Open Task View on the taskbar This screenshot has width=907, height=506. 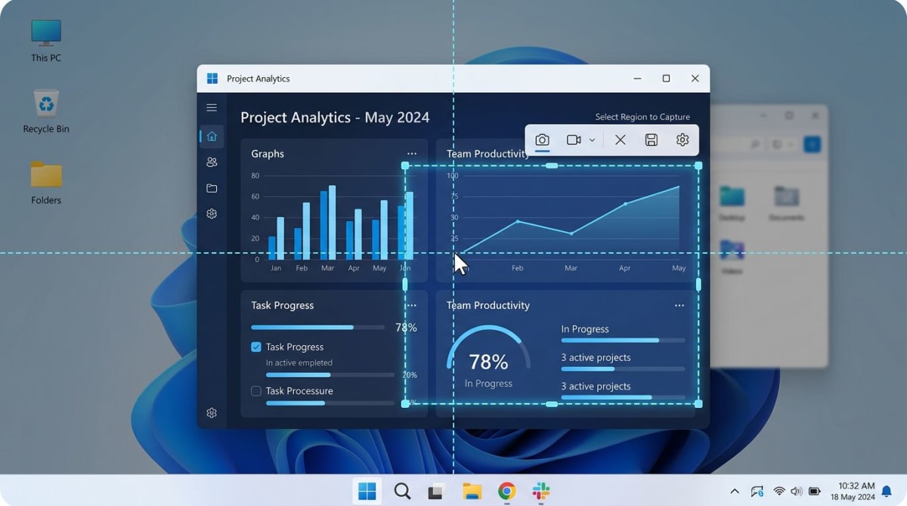436,492
